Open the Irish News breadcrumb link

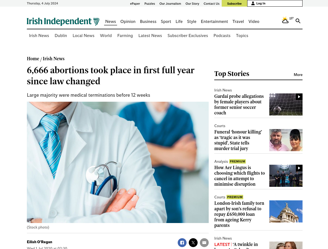pos(53,59)
